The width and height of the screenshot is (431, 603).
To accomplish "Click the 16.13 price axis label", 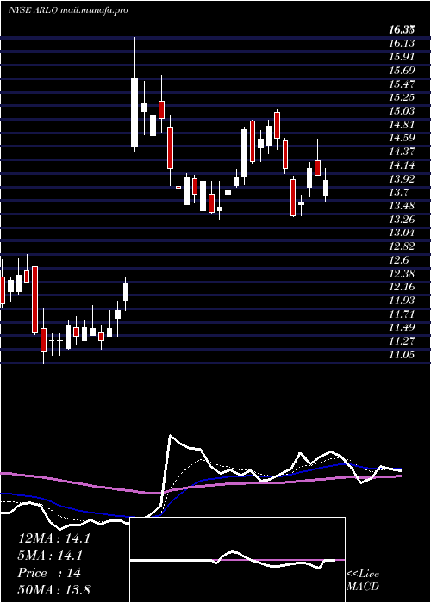I will (402, 43).
